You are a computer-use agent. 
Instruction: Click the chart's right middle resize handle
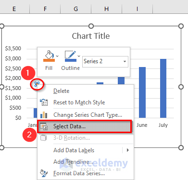pyautogui.click(x=181, y=87)
